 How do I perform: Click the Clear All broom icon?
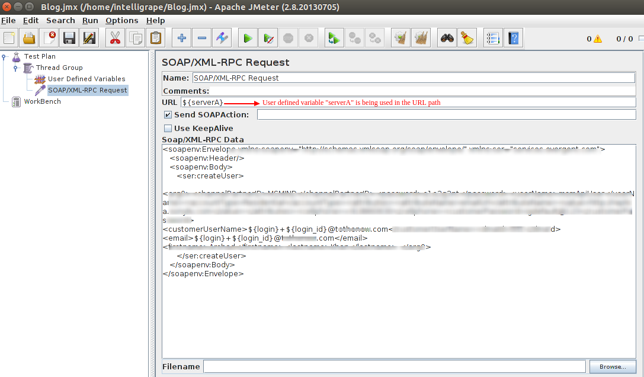[467, 39]
